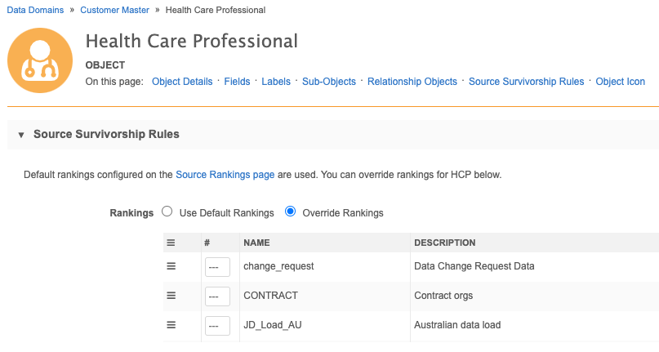This screenshot has width=659, height=352.
Task: Jump to Sub-Objects section
Action: [329, 82]
